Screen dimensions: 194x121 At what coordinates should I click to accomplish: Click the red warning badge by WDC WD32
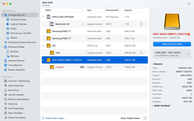coord(189,34)
